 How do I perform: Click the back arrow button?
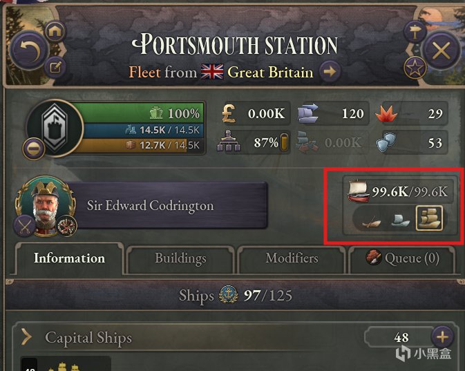pyautogui.click(x=28, y=51)
